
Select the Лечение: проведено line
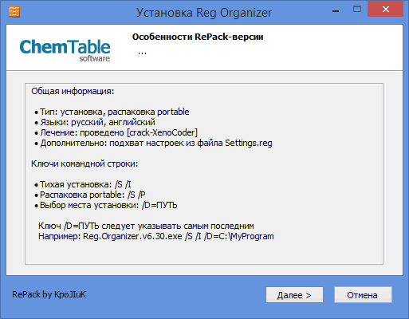tap(116, 132)
